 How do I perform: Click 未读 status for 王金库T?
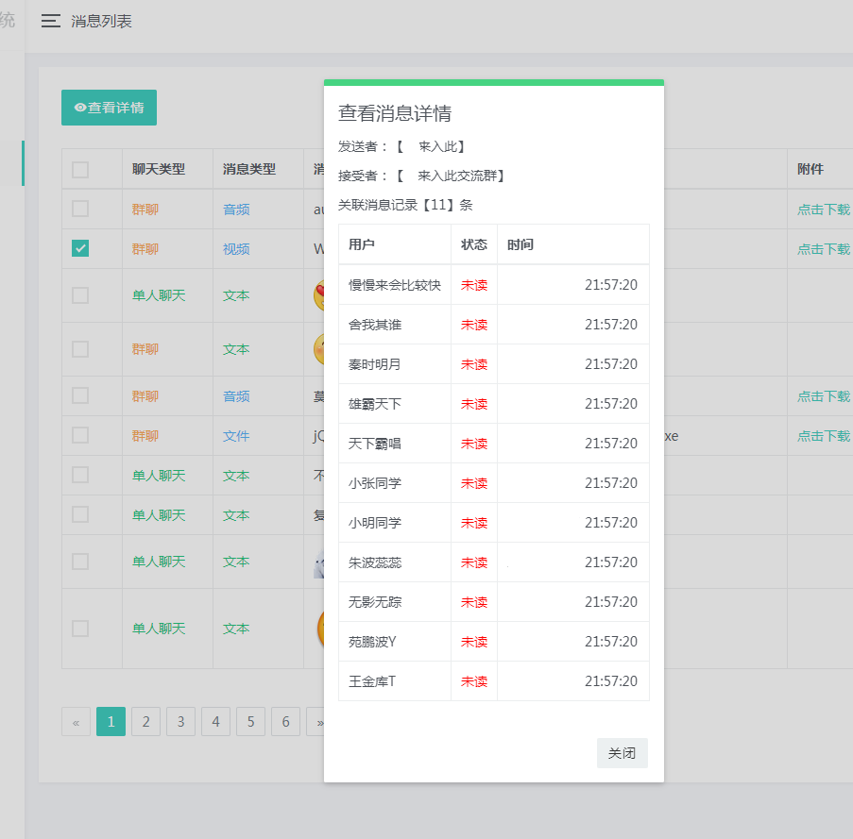[474, 682]
